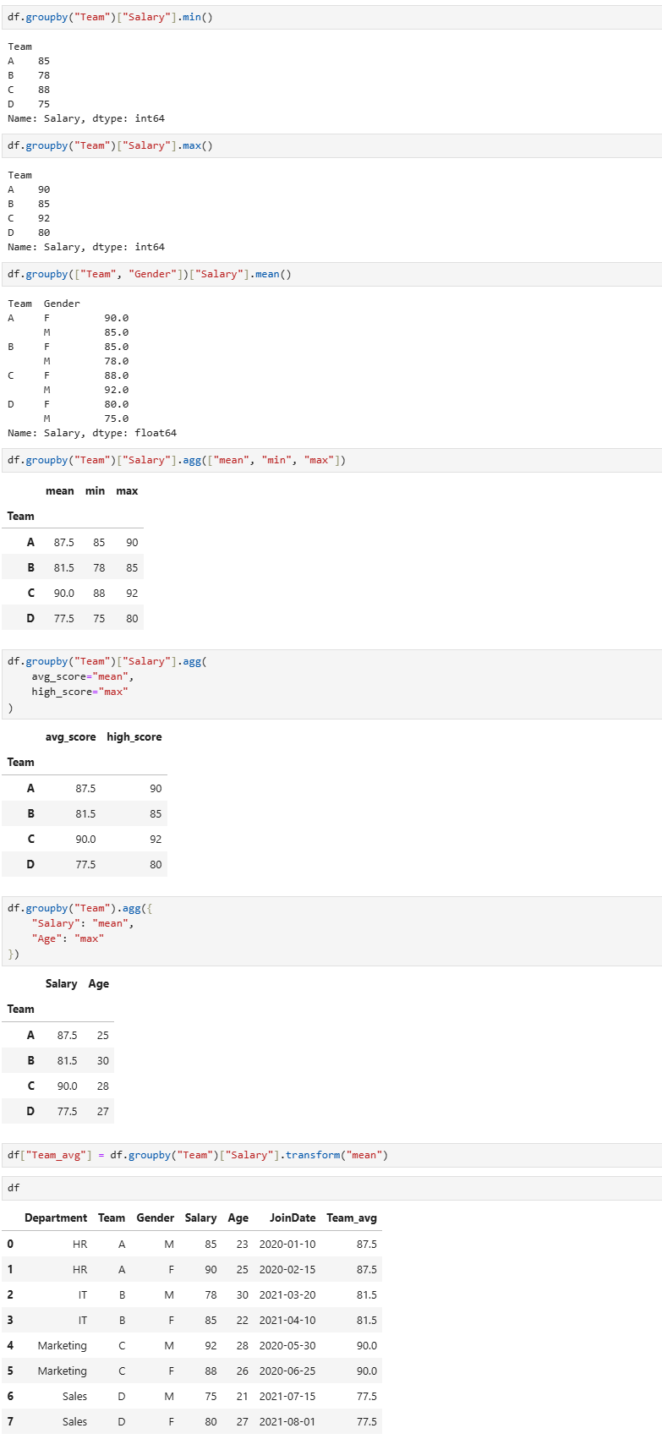Screen dimensions: 662x1450
Task: Click the 'avg_score' column header
Action: [70, 737]
